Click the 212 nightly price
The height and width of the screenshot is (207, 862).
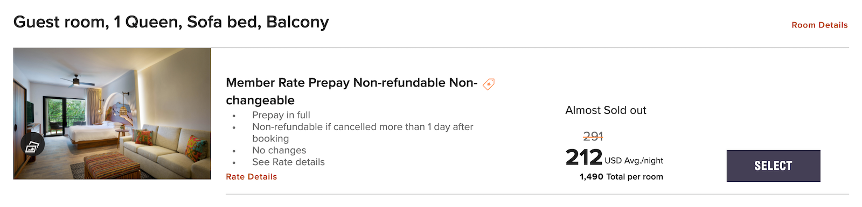click(x=584, y=157)
